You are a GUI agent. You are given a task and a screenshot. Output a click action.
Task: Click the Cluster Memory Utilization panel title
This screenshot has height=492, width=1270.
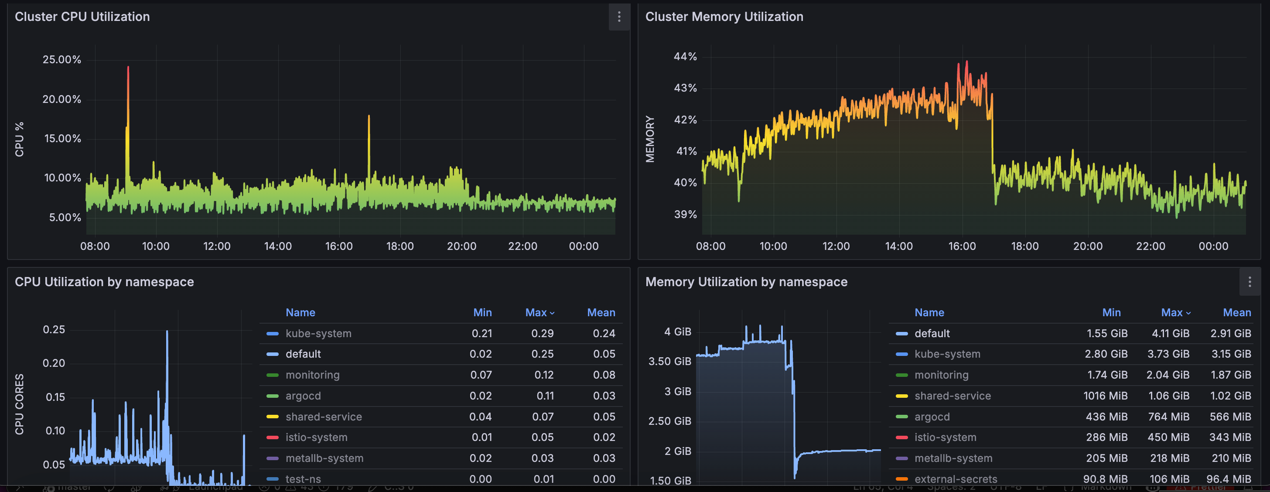(724, 17)
